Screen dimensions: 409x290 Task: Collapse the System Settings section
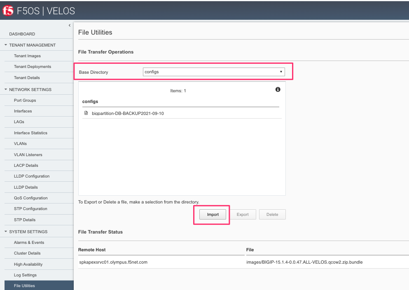[6, 232]
